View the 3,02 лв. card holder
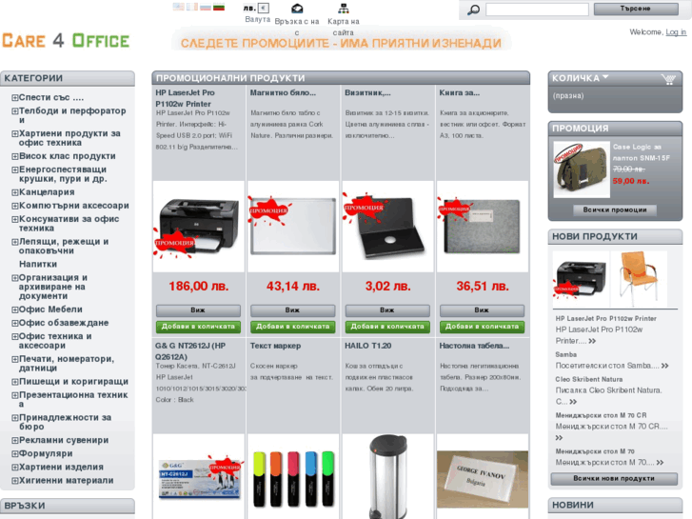Image resolution: width=692 pixels, height=519 pixels. (387, 310)
